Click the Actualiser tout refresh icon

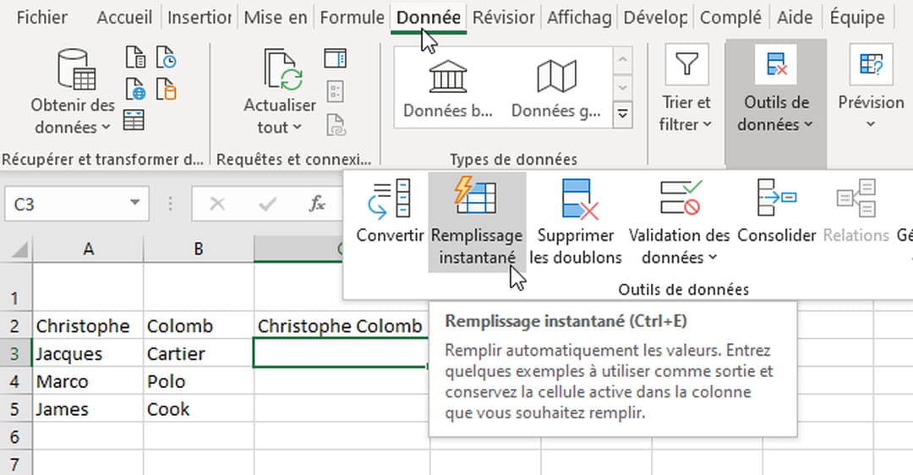[282, 70]
